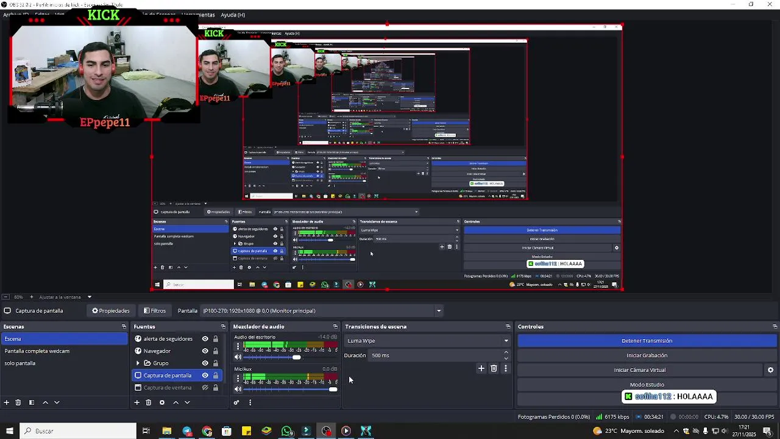This screenshot has width=780, height=439.
Task: Hide the Captura de pantalla source
Action: coord(205,376)
